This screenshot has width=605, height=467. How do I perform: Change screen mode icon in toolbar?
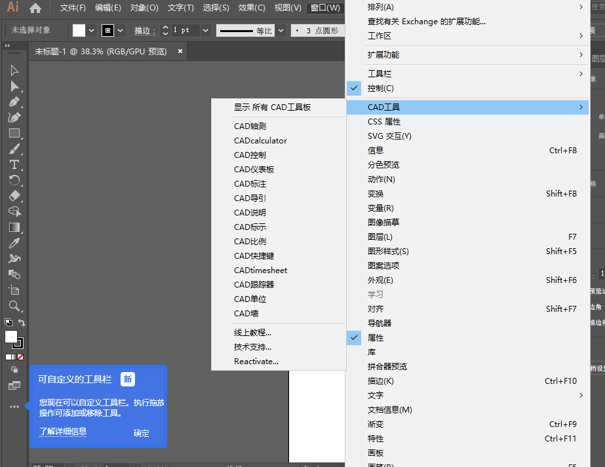(x=14, y=386)
